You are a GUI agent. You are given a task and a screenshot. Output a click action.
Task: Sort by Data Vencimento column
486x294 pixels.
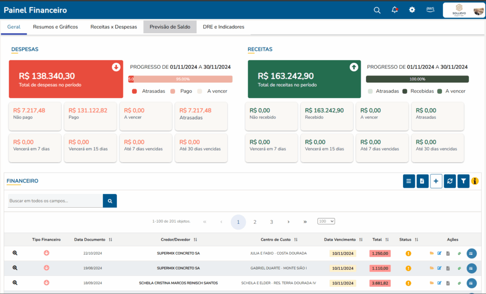(x=343, y=239)
